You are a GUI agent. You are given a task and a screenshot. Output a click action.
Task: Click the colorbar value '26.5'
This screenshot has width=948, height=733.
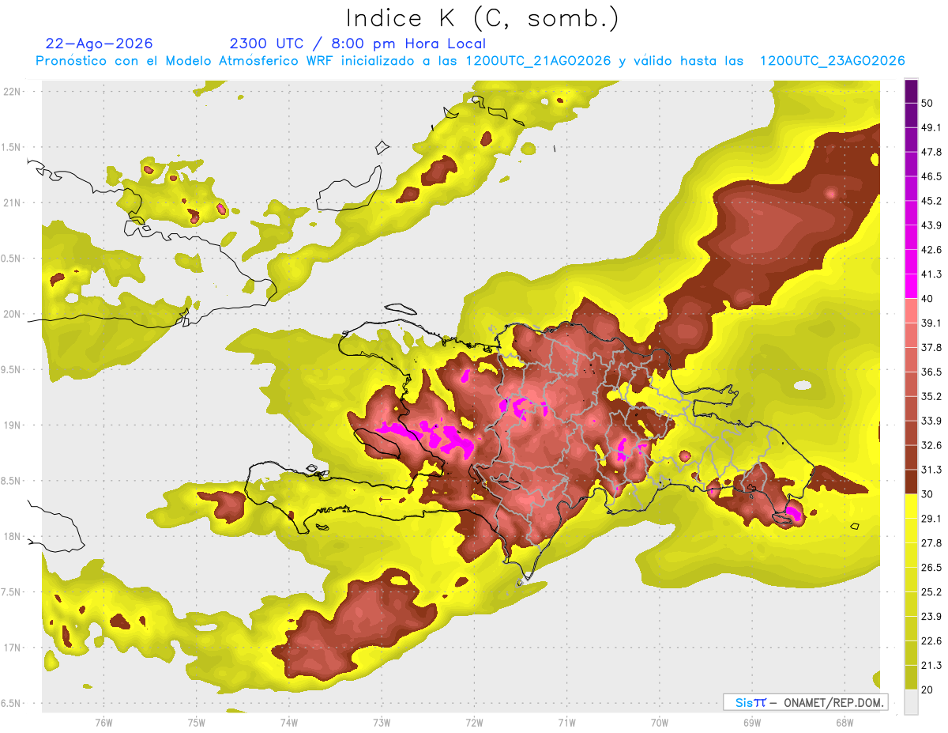[931, 567]
